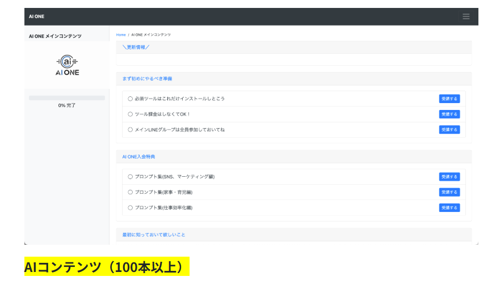Image resolution: width=500 pixels, height=285 pixels.
Task: Select radio for メインLINEグループは全員参加しておいてね
Action: (x=130, y=130)
